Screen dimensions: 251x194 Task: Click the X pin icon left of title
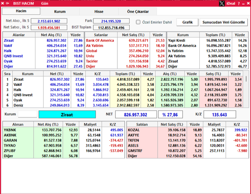pyautogui.click(x=3, y=3)
